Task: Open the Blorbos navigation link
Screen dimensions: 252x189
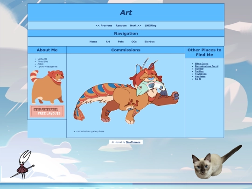Action: pos(149,42)
